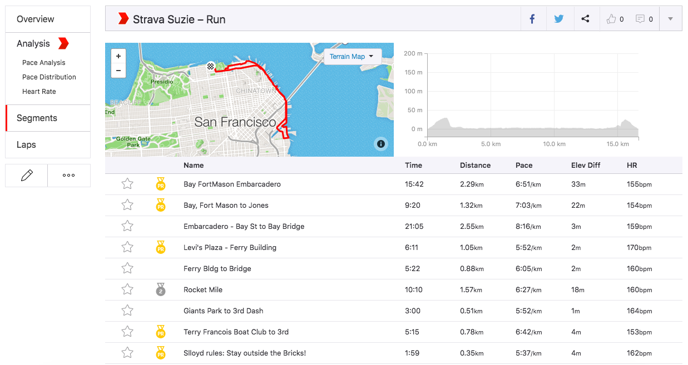The image size is (688, 365).
Task: Click the edit pencil icon
Action: [26, 175]
